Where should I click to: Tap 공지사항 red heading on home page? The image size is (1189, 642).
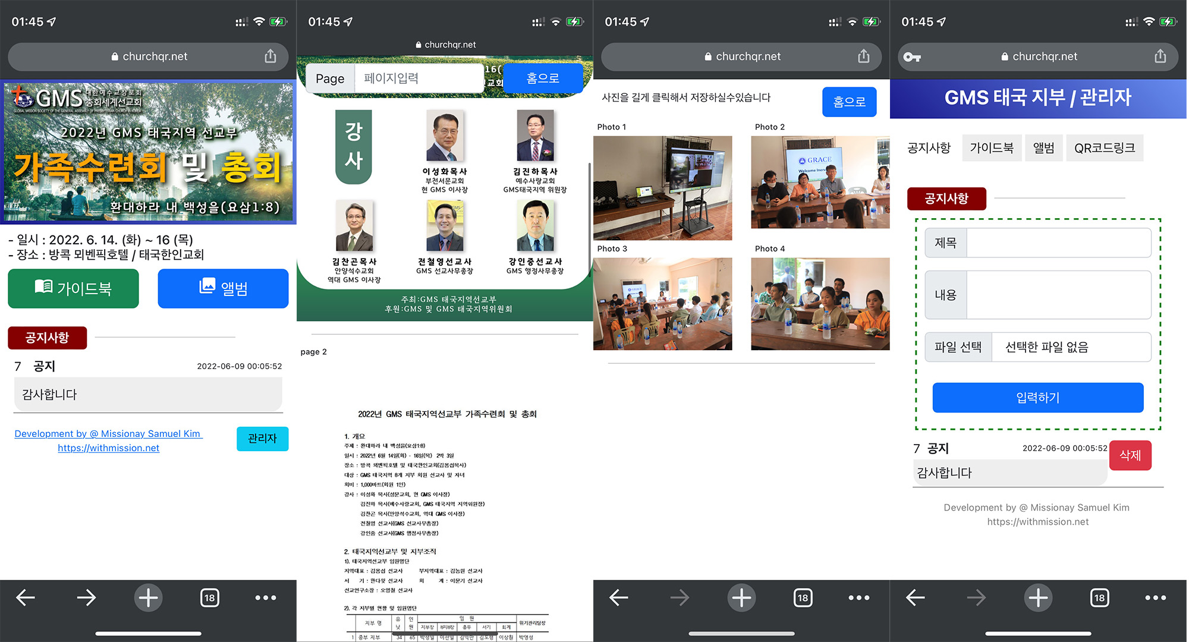tap(48, 338)
